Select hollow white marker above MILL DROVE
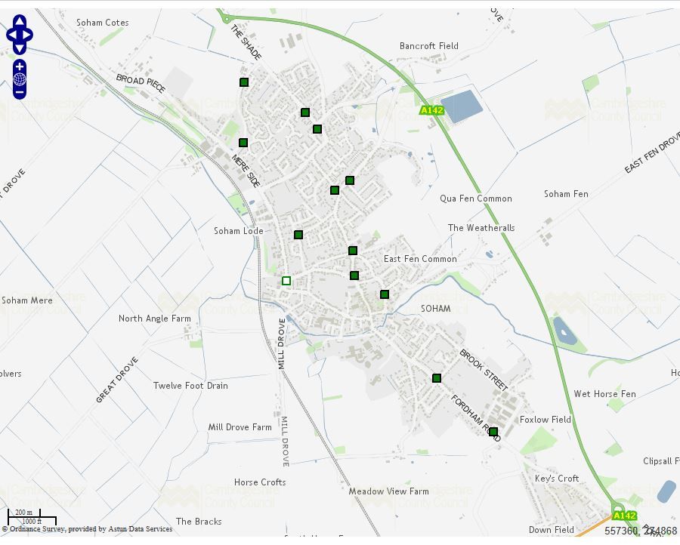 [x=286, y=281]
